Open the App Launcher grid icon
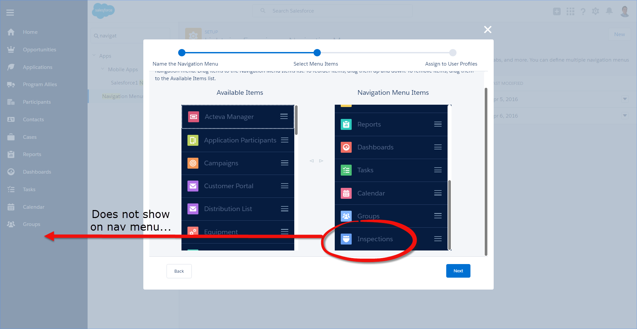Screen dimensions: 637x329 tap(570, 12)
